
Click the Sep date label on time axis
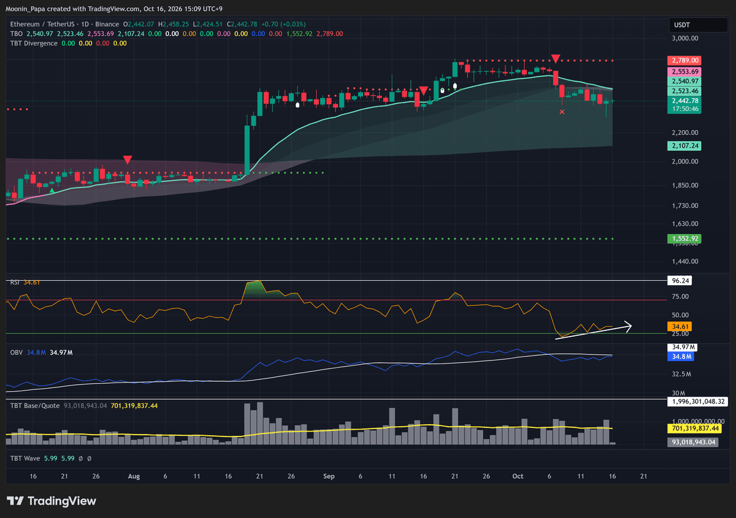(329, 476)
